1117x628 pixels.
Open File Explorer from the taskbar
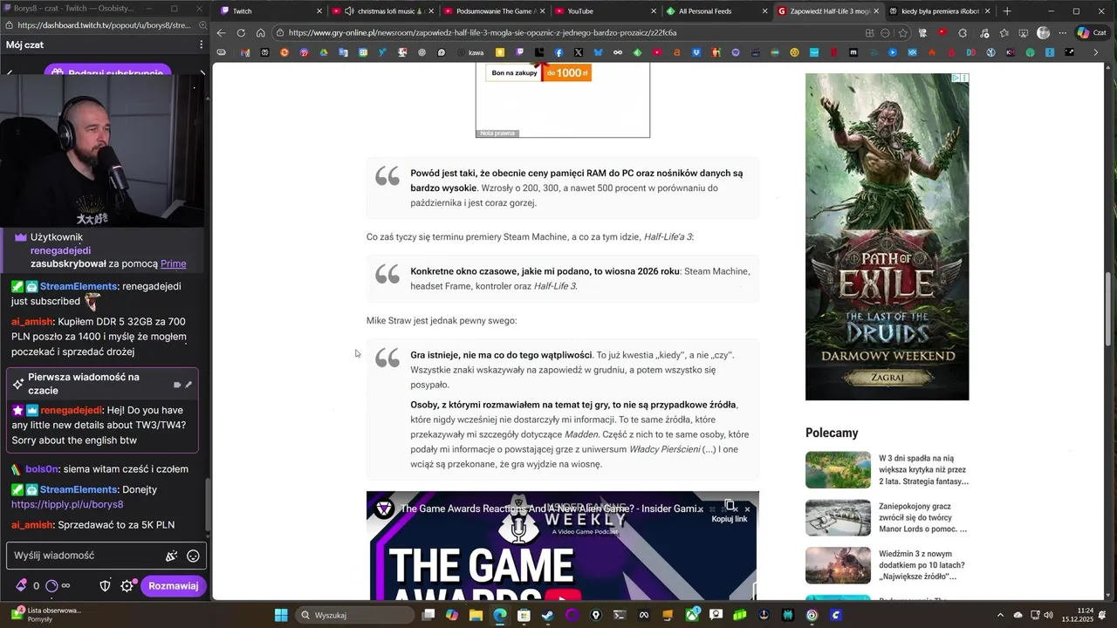pyautogui.click(x=476, y=615)
